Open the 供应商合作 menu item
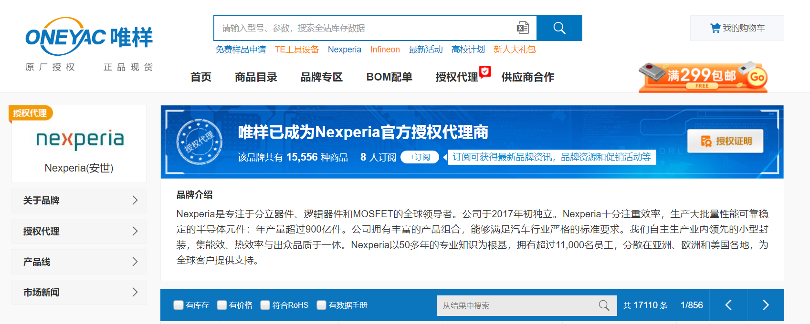The height and width of the screenshot is (324, 810). (x=528, y=77)
